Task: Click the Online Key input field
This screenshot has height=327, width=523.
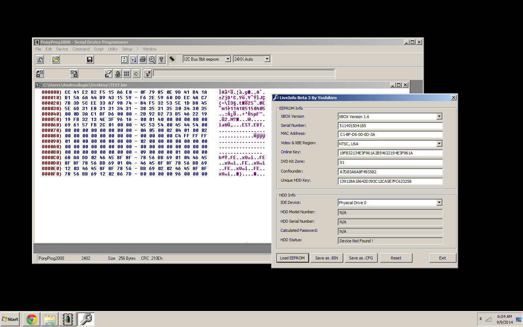Action: (390, 153)
